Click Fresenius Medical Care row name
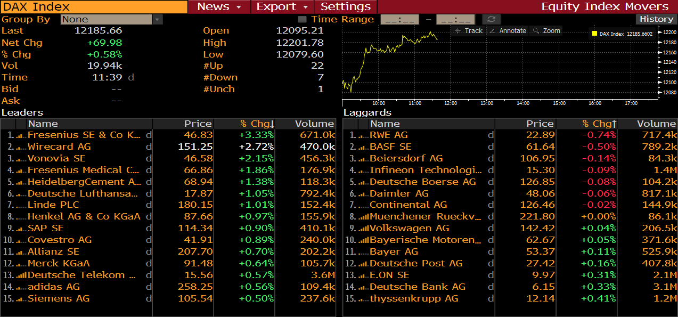This screenshot has width=678, height=317. coord(84,170)
